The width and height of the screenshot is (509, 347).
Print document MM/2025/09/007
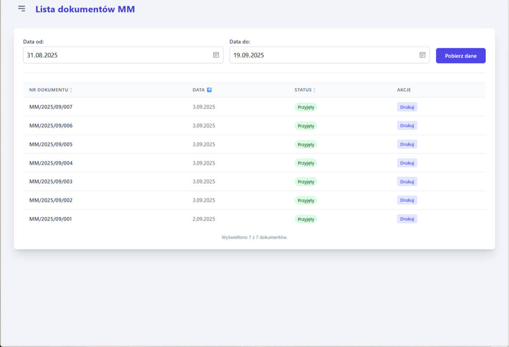click(x=407, y=107)
